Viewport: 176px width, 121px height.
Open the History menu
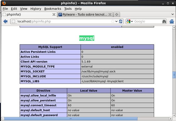[x=36, y=9]
